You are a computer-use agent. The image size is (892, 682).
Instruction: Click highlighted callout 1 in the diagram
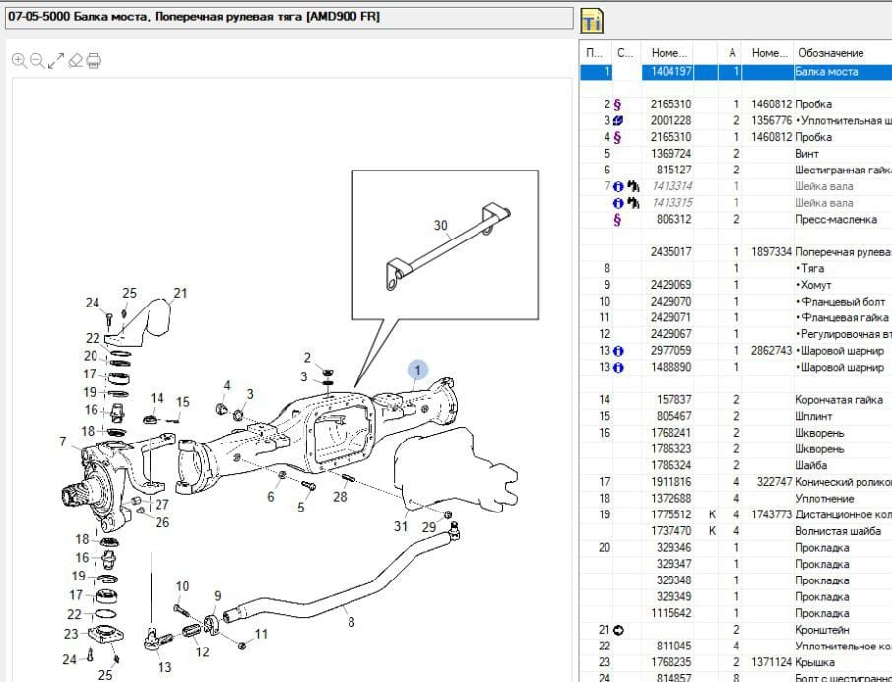[x=416, y=371]
